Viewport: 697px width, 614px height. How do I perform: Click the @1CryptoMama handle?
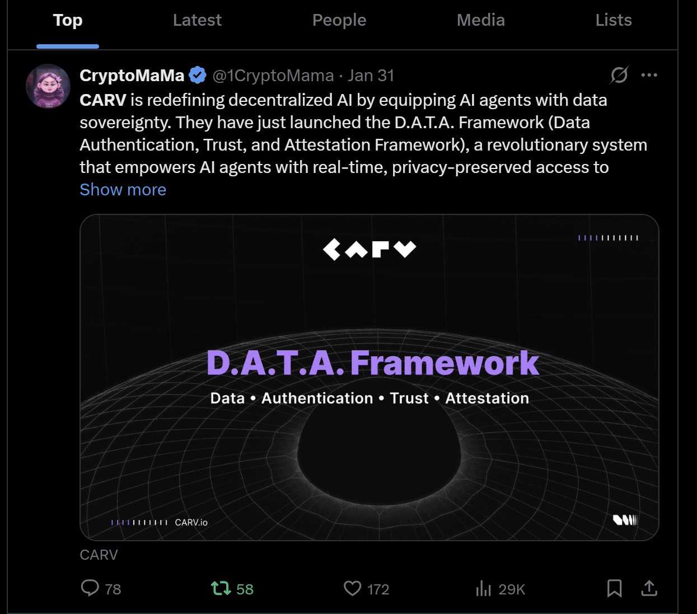[x=273, y=76]
